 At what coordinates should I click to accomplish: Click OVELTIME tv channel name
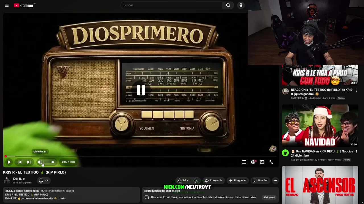(x=297, y=98)
